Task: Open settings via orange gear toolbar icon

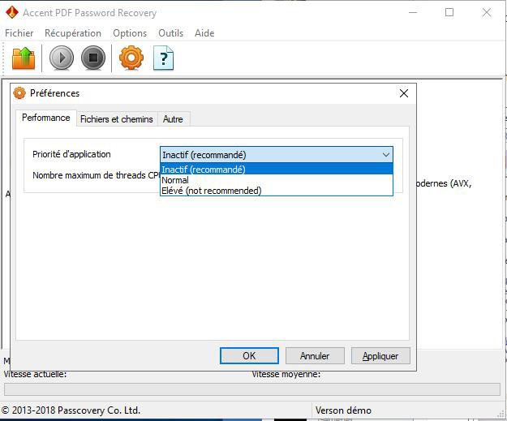Action: [131, 58]
